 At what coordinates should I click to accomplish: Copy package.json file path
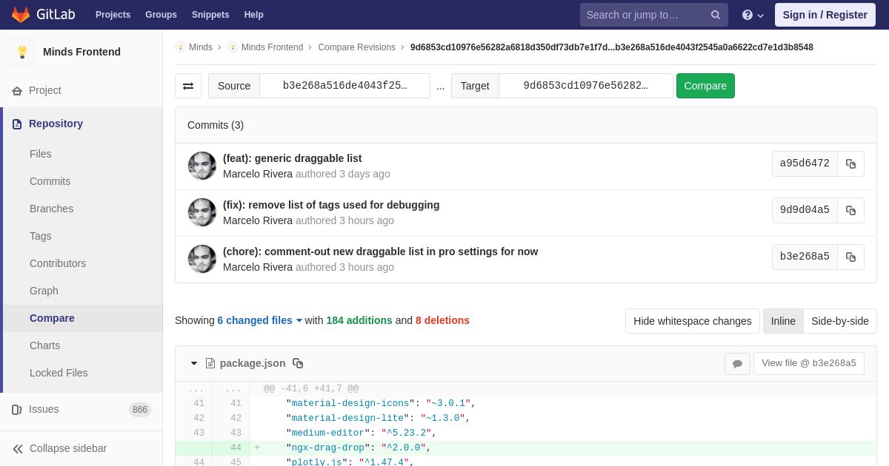tap(298, 363)
